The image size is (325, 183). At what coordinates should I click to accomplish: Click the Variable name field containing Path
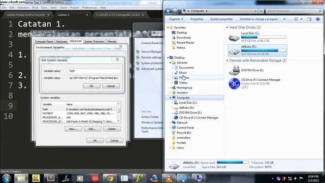point(94,71)
